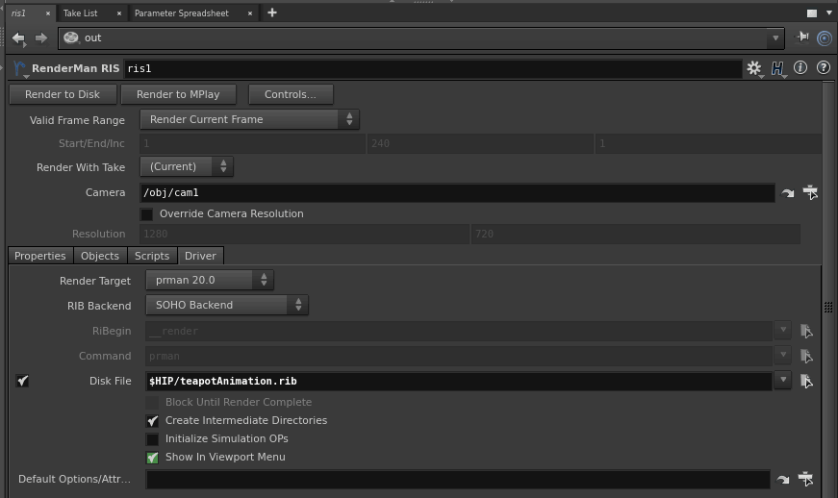Screen dimensions: 838x498
Task: Go forward with the right arrow icon
Action: [41, 37]
